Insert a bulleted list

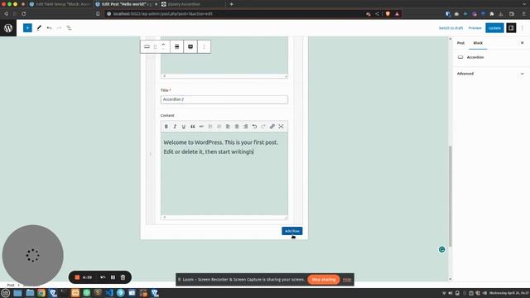(x=210, y=127)
